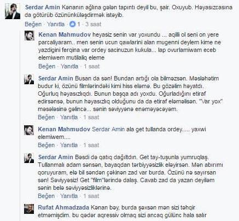This screenshot has height=221, width=239.
Task: Click '1 saat' timestamp under 'səviyyəsizliklərinə'
Action: (91, 196)
